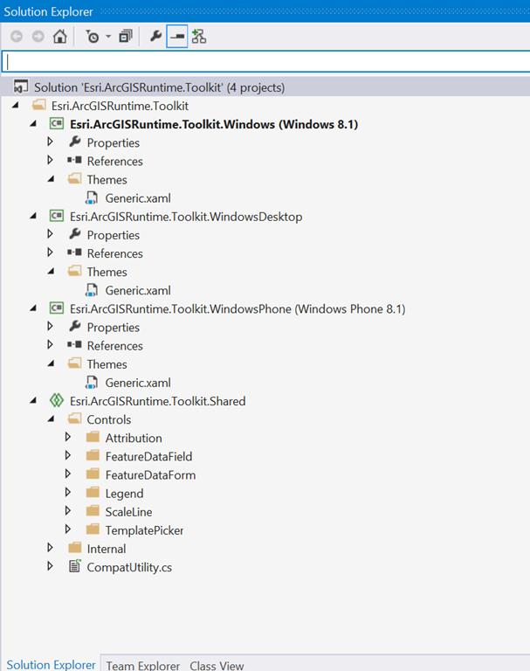Select References text under the WindowsDesktop project
The width and height of the screenshot is (530, 671).
click(114, 253)
